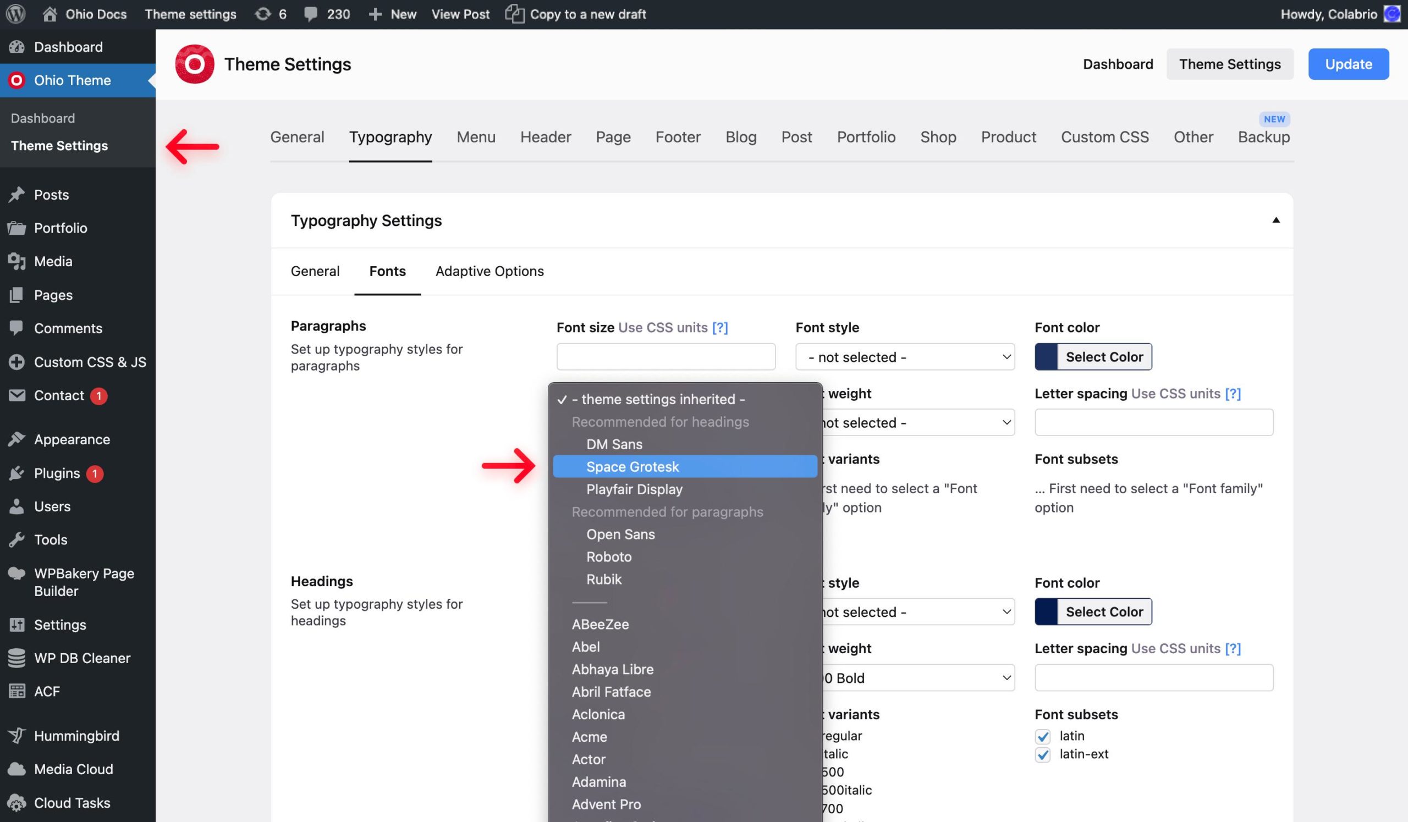Open Users person icon

click(x=16, y=506)
